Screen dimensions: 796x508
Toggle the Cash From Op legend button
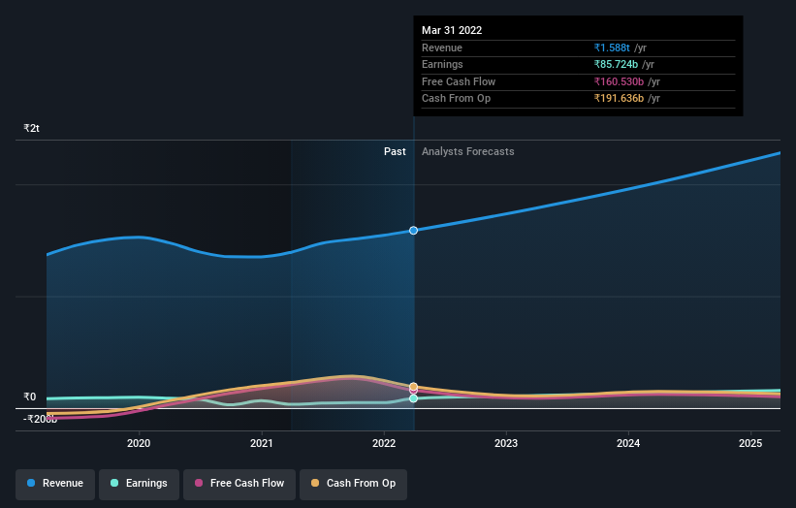click(x=353, y=484)
